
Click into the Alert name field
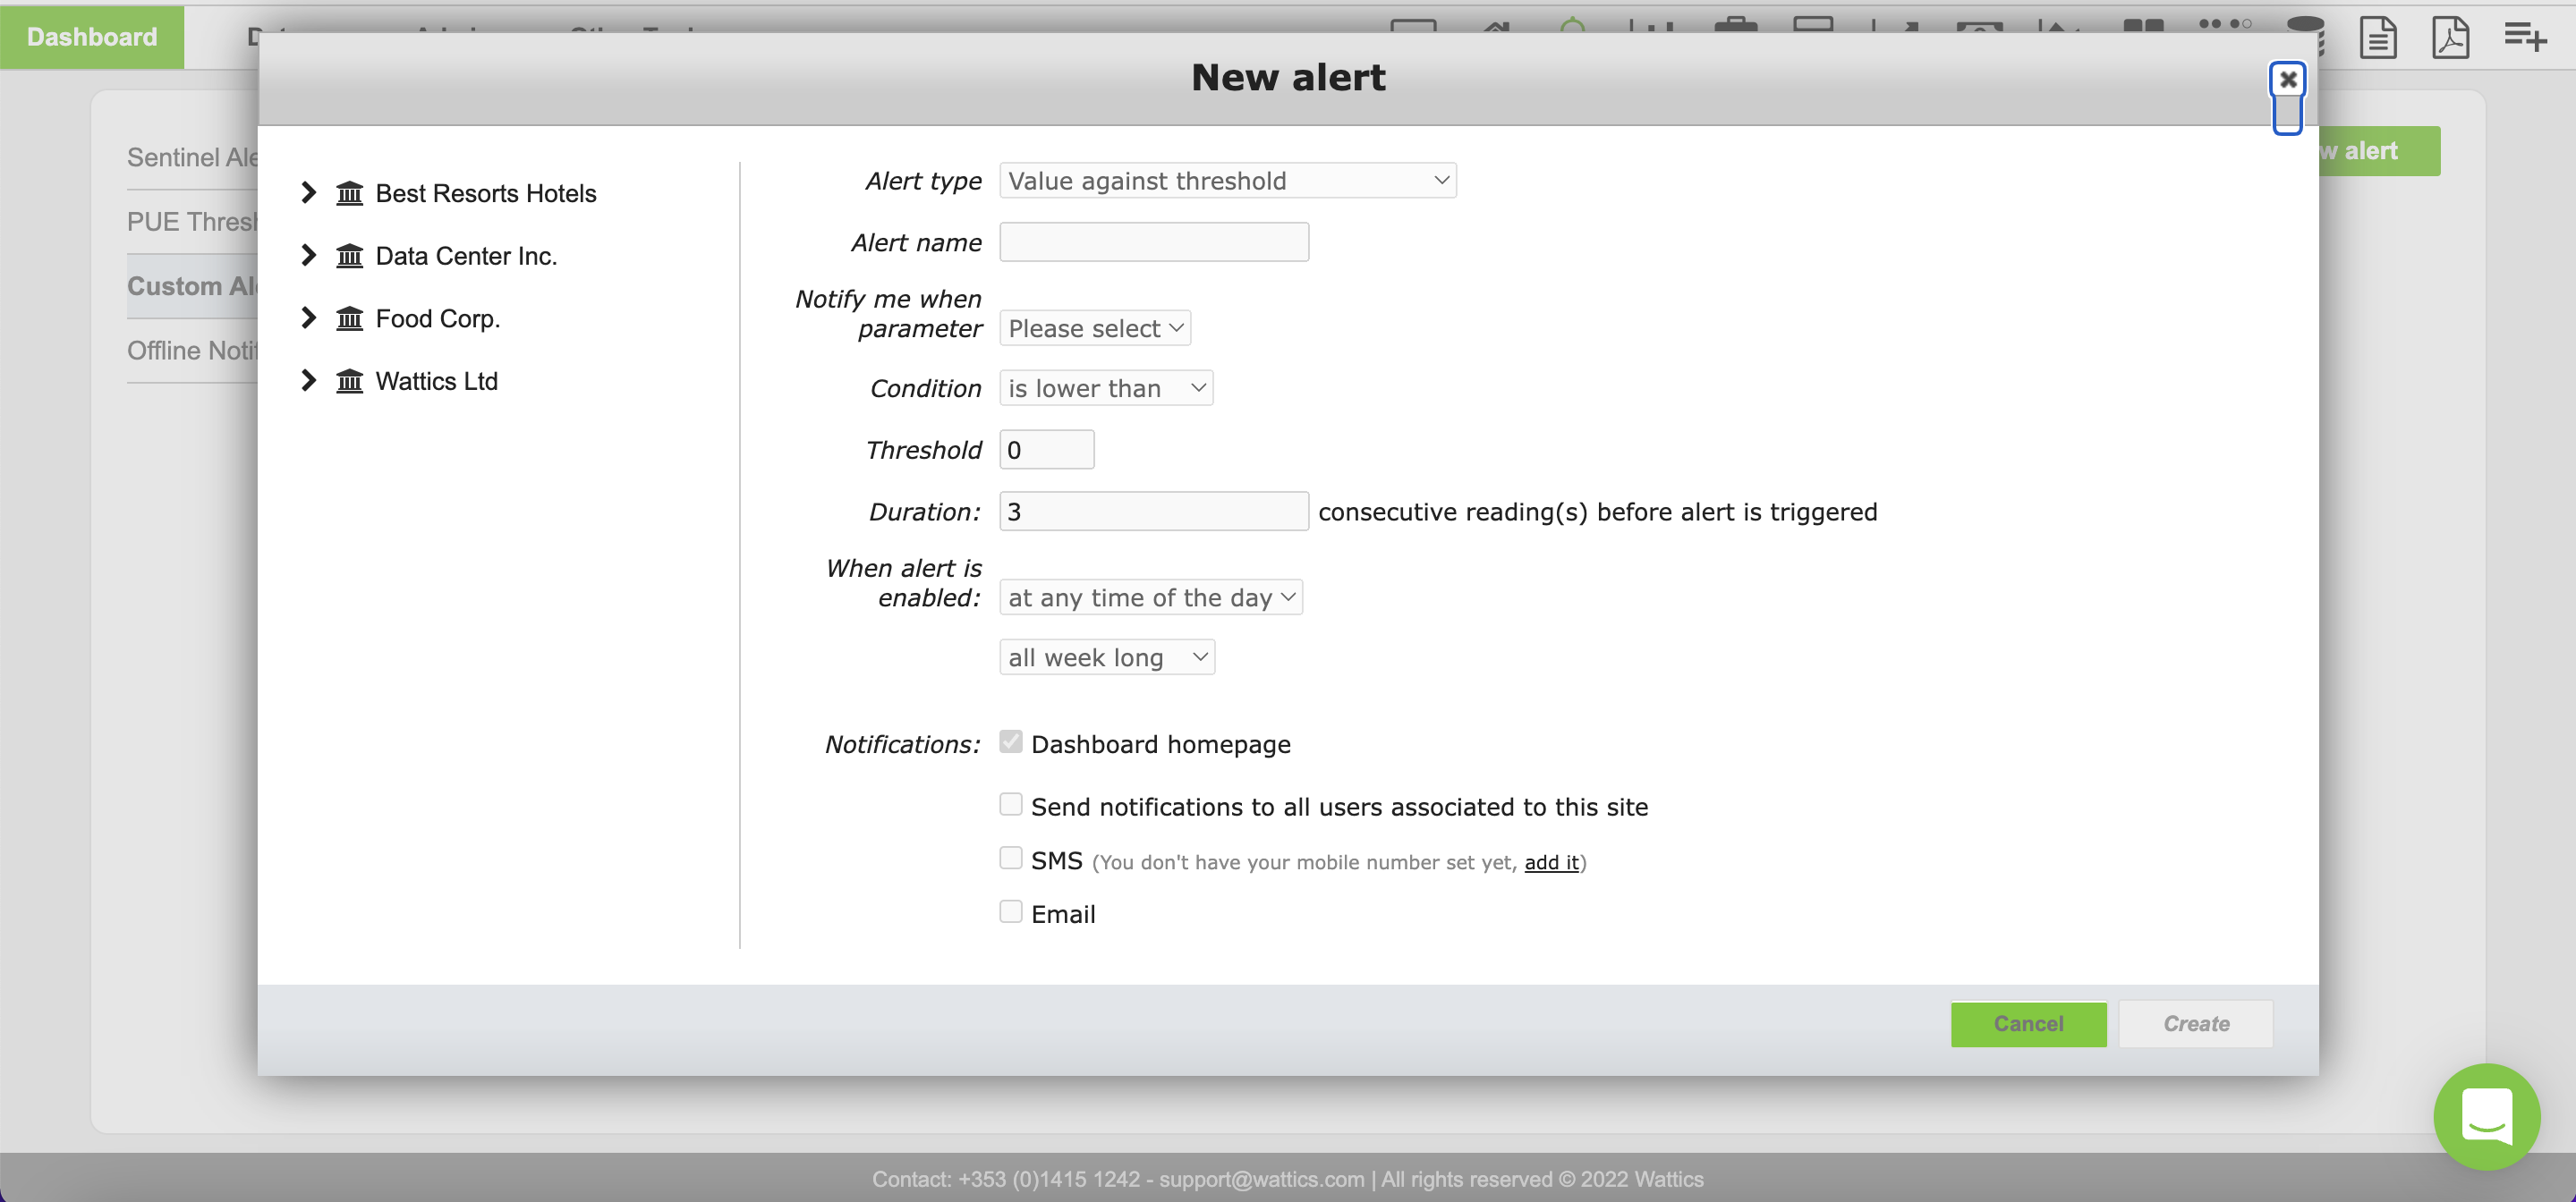point(1153,242)
